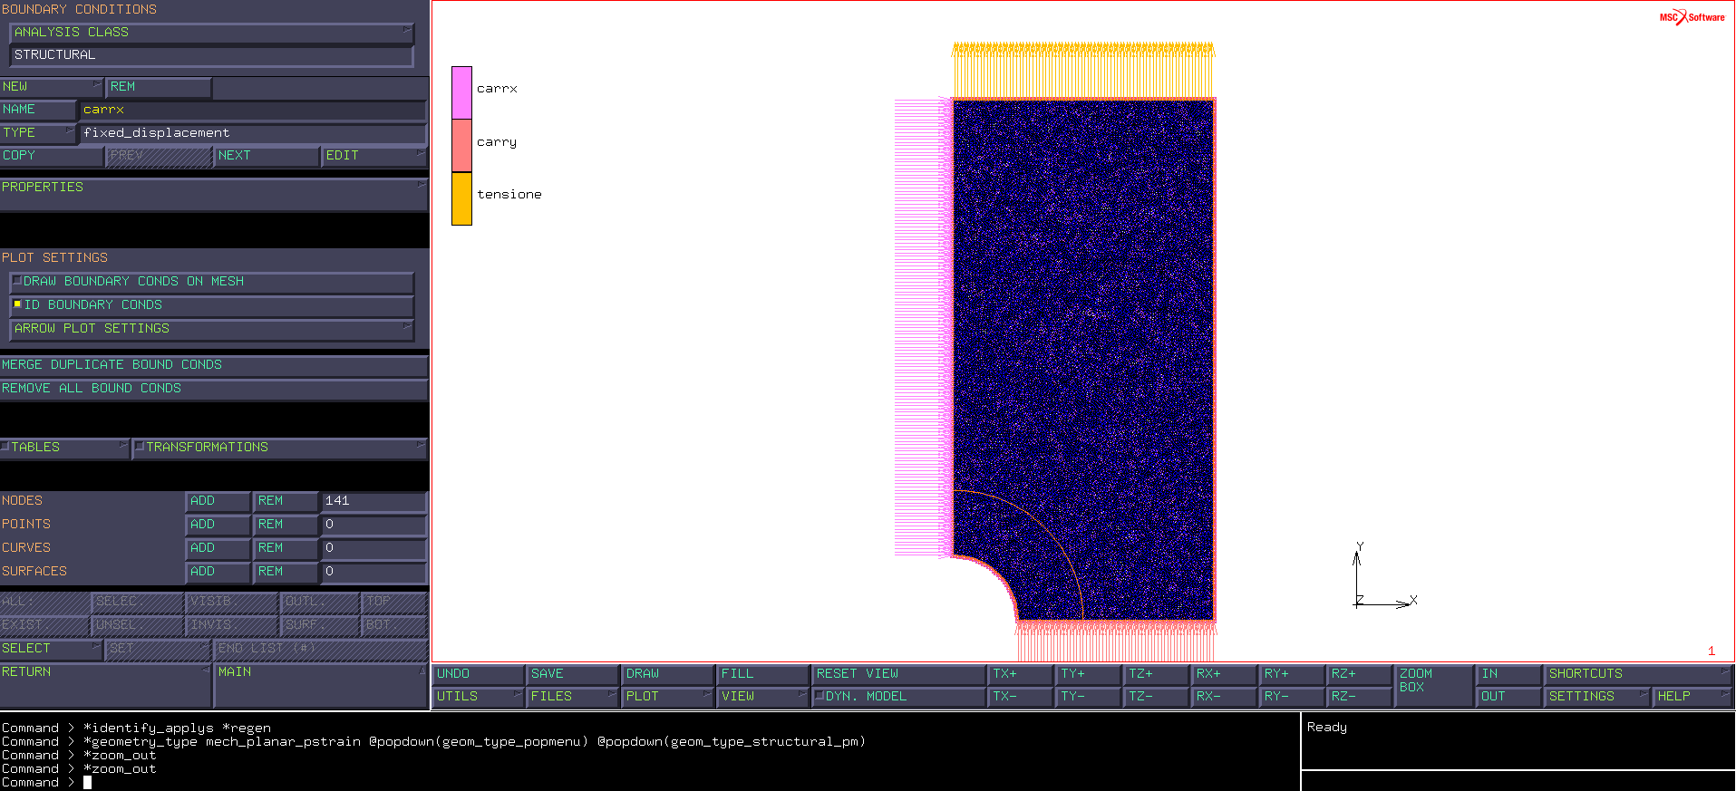Click TZ- translate button

(x=1158, y=697)
